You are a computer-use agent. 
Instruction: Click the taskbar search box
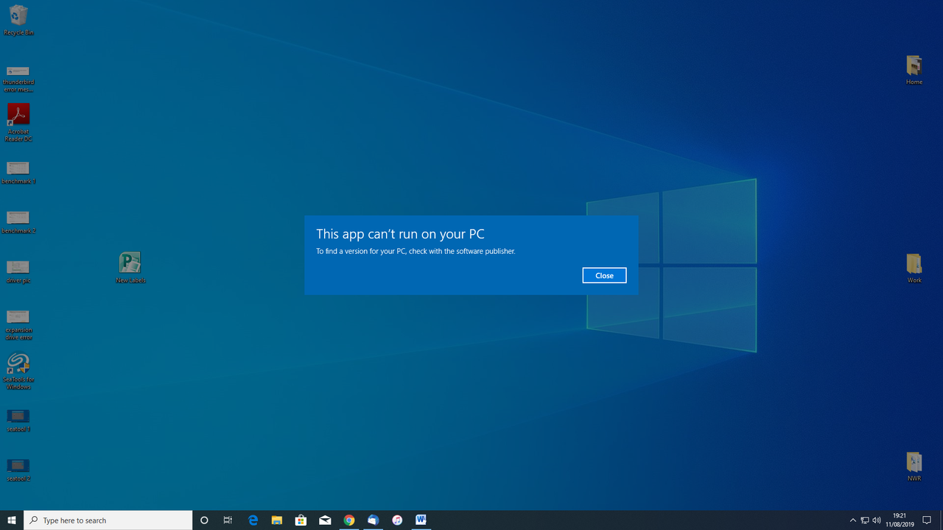(108, 520)
